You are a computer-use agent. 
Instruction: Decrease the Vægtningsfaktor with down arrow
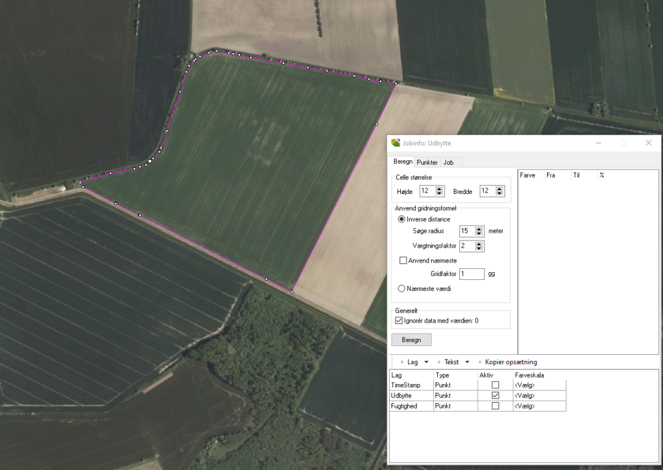click(479, 248)
